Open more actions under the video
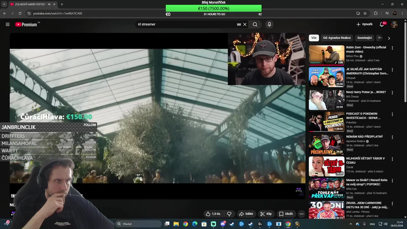Screen dimensions: 407x229 tap(301, 214)
